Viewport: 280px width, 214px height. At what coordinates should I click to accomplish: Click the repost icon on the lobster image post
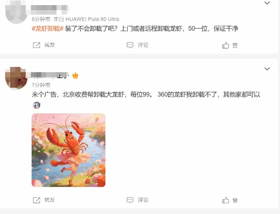point(37,200)
